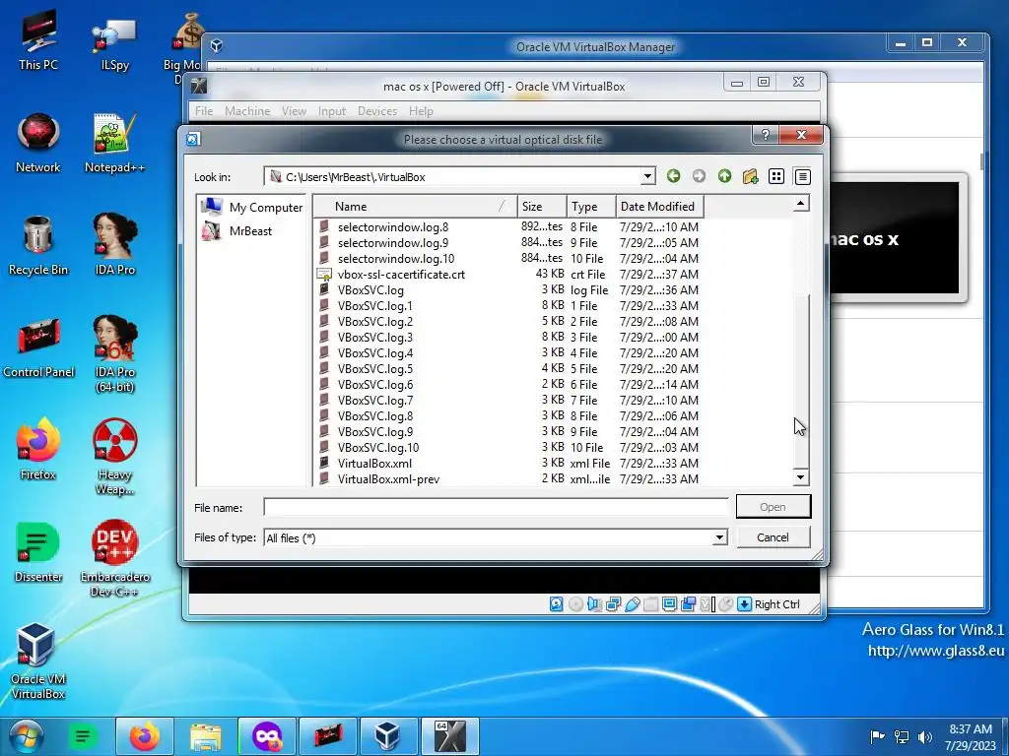Select My Computer in the sidebar
Image resolution: width=1009 pixels, height=756 pixels.
point(251,207)
